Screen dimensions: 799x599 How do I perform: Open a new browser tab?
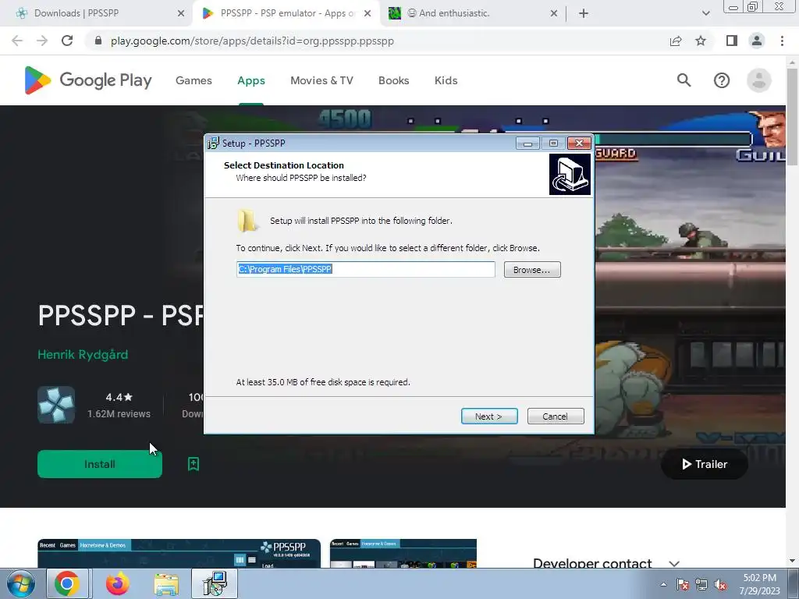coord(584,13)
